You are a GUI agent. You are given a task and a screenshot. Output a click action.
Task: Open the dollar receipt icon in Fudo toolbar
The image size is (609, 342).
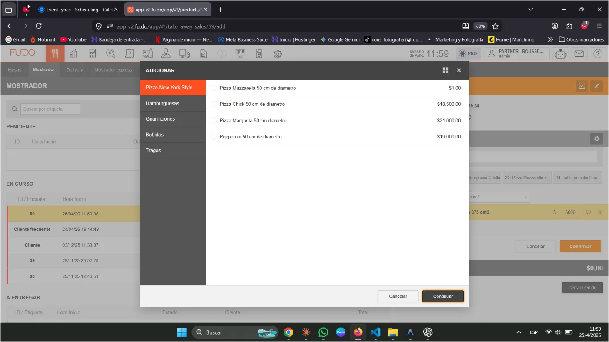[x=129, y=53]
